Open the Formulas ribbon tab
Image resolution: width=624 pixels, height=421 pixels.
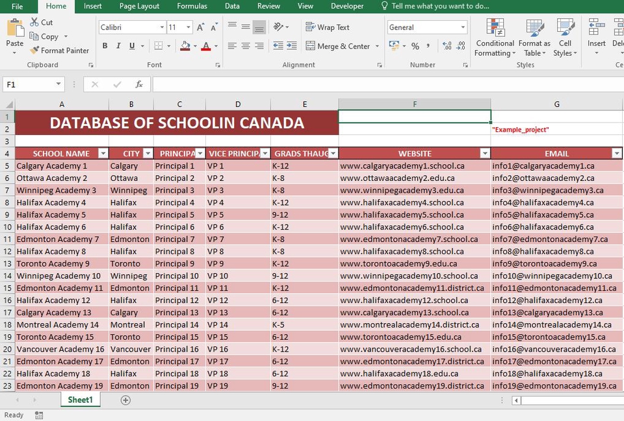click(x=192, y=6)
